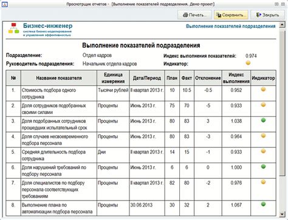The image size is (288, 220).
Task: Click 'Доля нарушений требований по подбору персонала' cell
Action: coord(59,171)
